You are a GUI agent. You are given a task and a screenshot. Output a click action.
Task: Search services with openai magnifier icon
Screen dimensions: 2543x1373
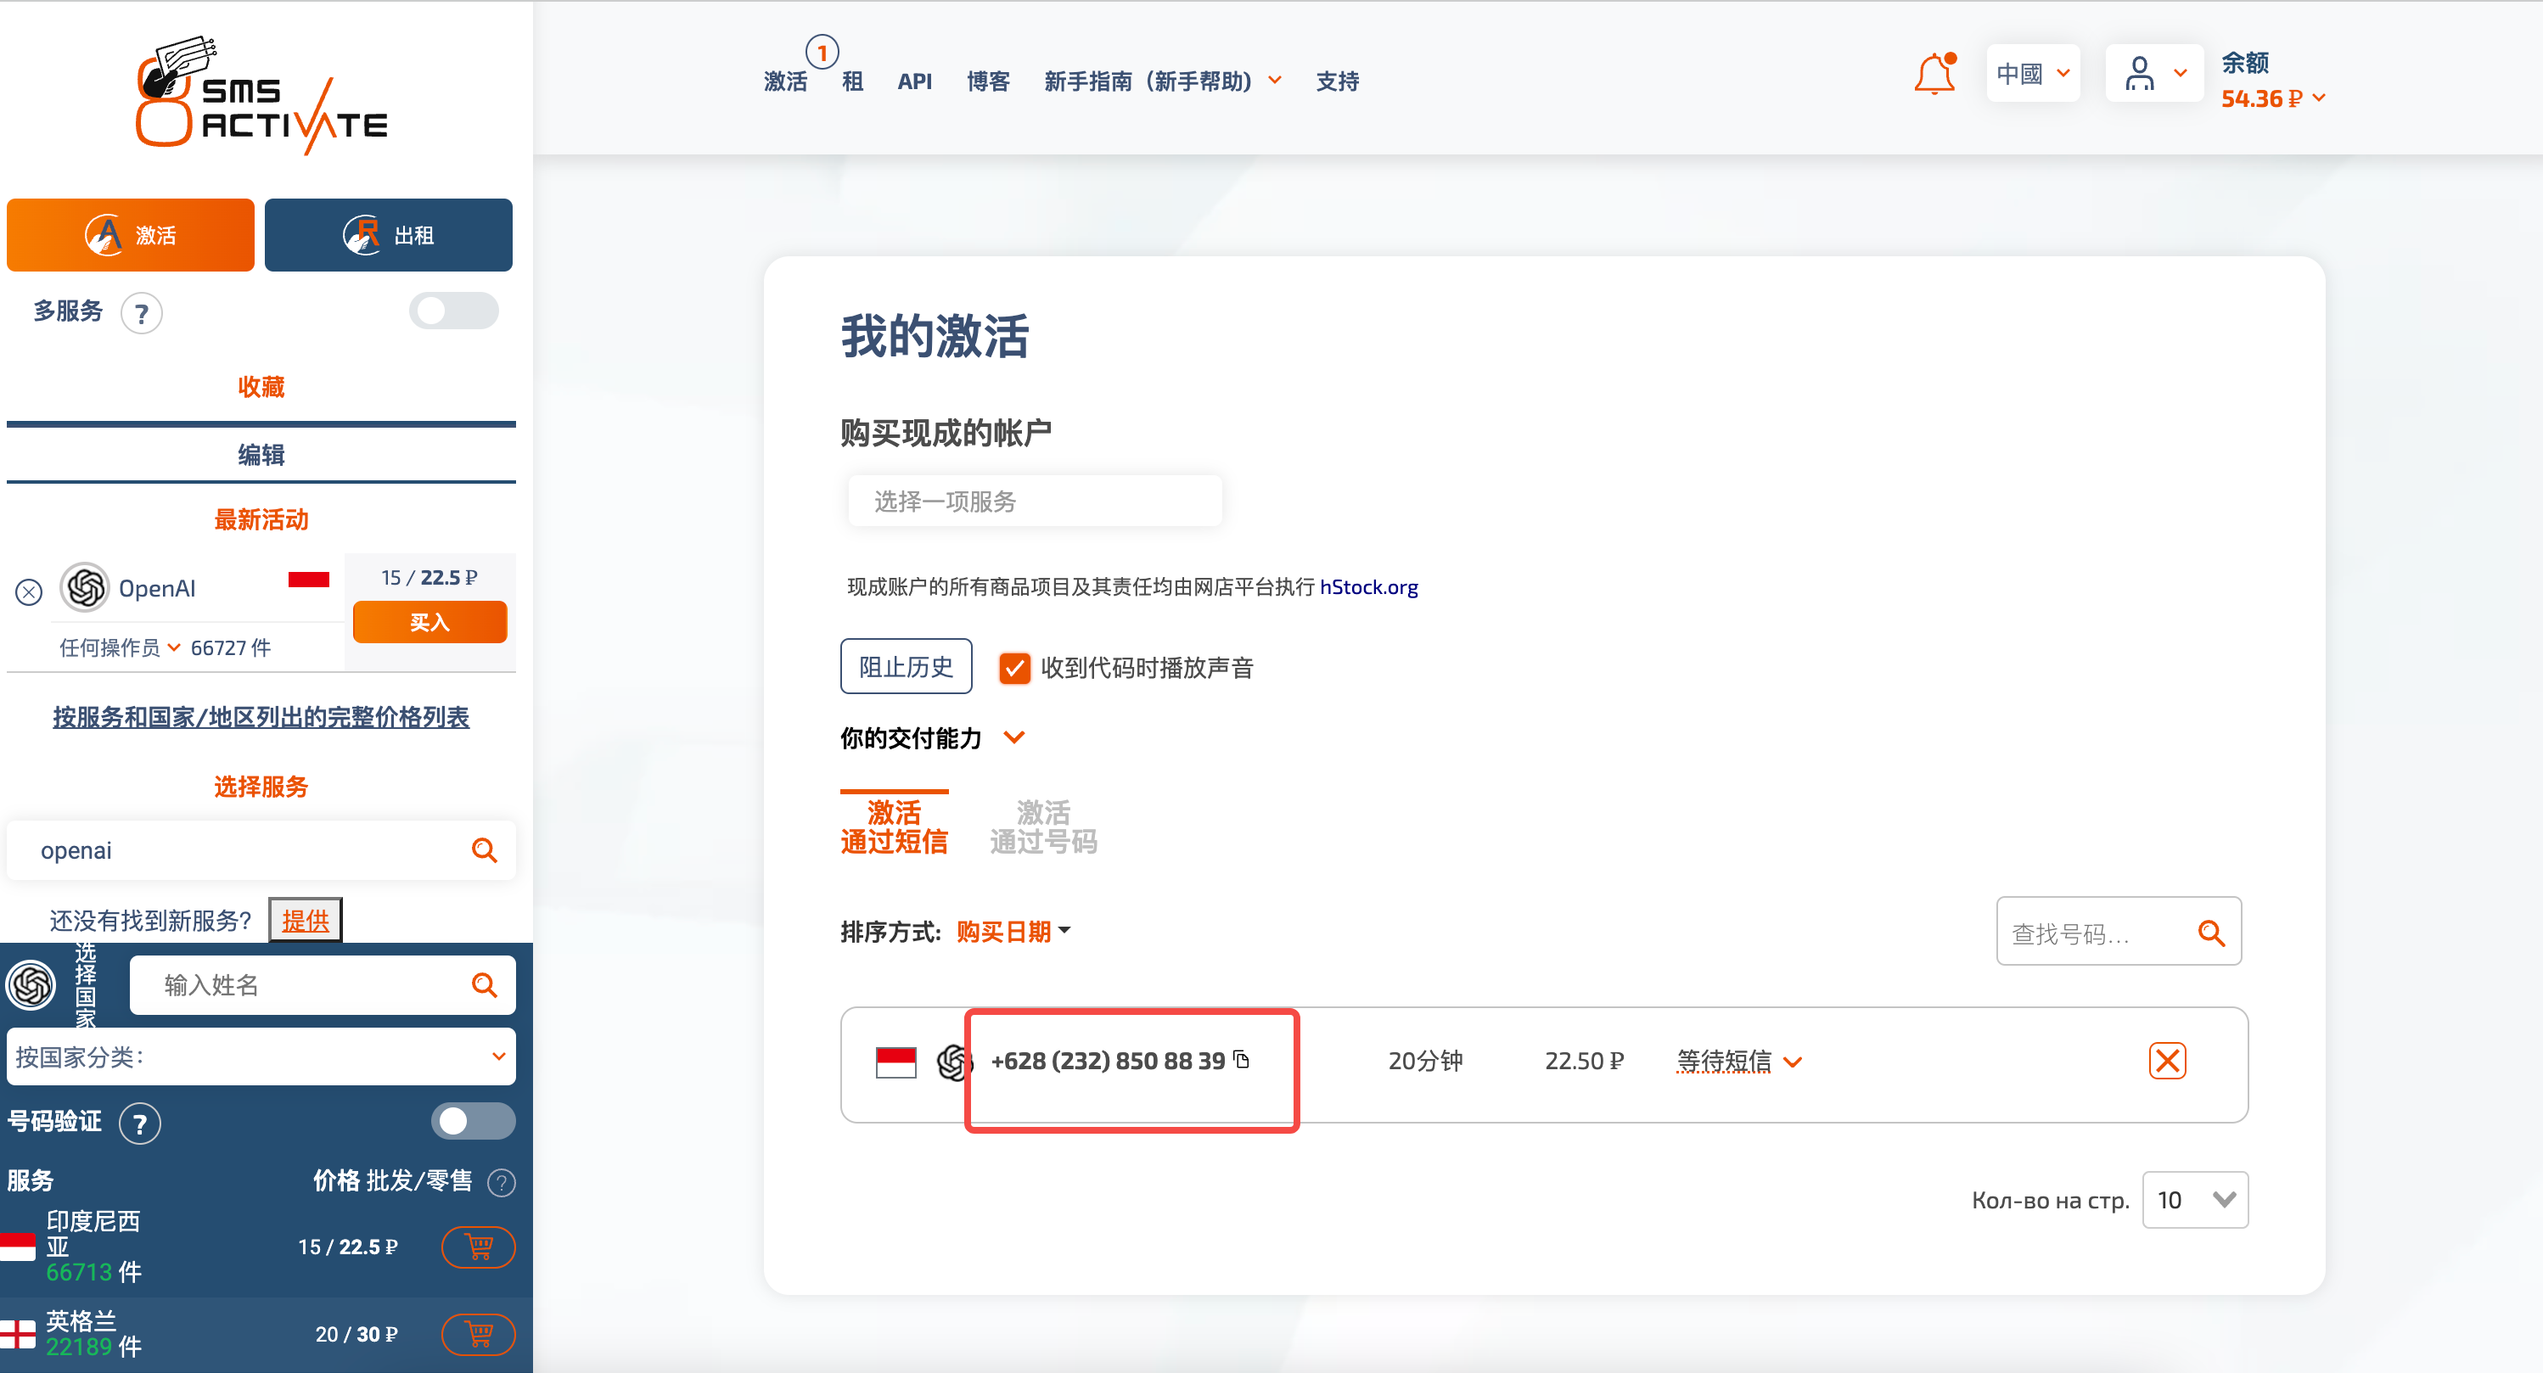tap(484, 850)
